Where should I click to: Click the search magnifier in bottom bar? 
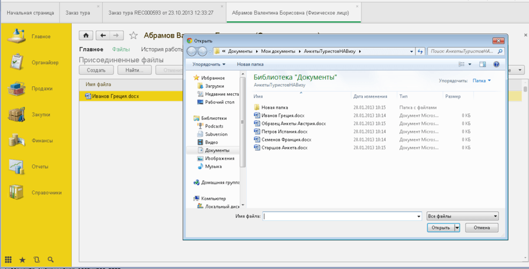(x=51, y=260)
